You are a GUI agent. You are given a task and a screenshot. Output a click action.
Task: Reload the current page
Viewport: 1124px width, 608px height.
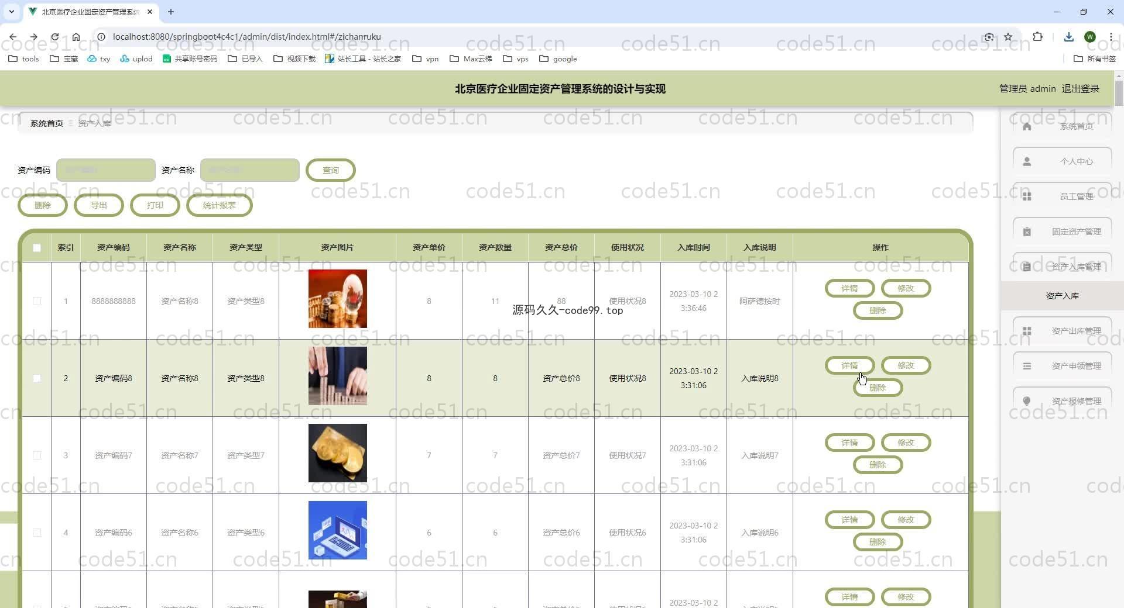point(55,37)
